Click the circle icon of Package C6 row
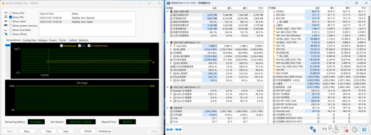371x135 pixels. pyautogui.click(x=171, y=91)
